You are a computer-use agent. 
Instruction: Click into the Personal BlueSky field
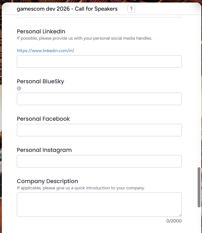point(99,99)
